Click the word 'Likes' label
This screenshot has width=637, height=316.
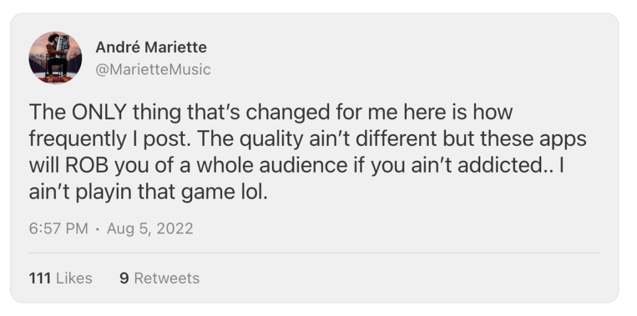tap(74, 278)
